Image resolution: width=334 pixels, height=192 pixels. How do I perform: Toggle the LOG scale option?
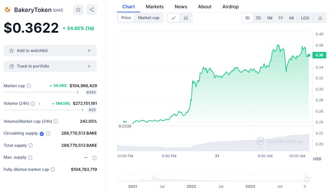click(305, 18)
